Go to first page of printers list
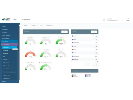133x100 pixels. 86,64
